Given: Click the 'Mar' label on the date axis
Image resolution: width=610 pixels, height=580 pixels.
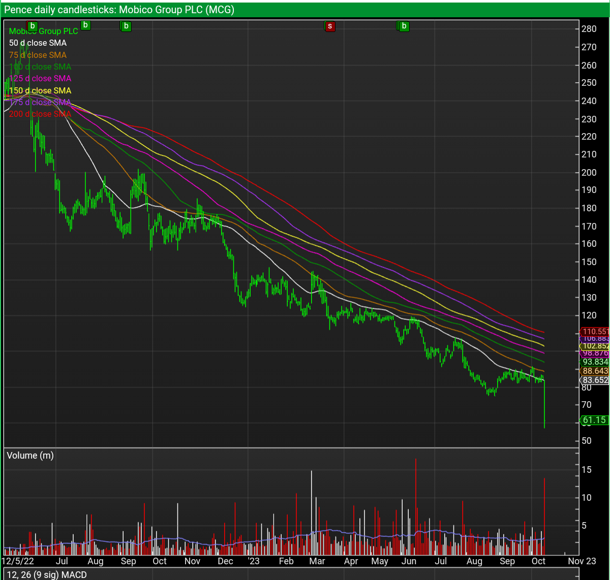Looking at the screenshot, I should (317, 561).
